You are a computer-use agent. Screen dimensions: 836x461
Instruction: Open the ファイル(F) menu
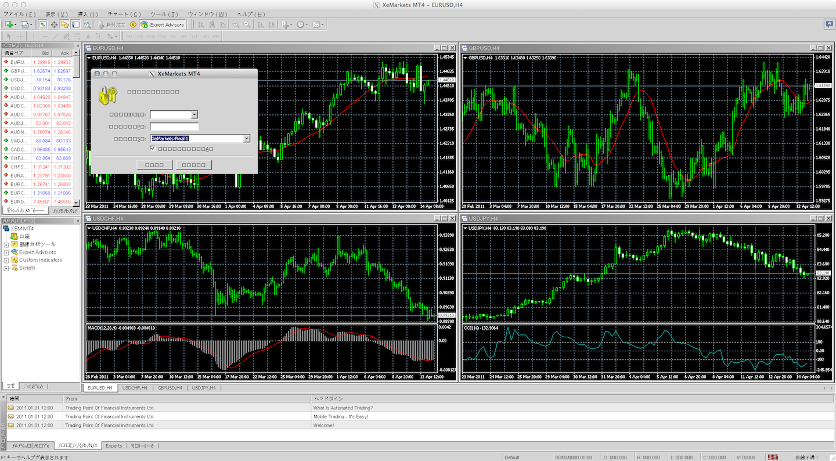coord(19,14)
